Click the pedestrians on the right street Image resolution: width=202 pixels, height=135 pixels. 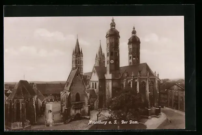click(168, 120)
